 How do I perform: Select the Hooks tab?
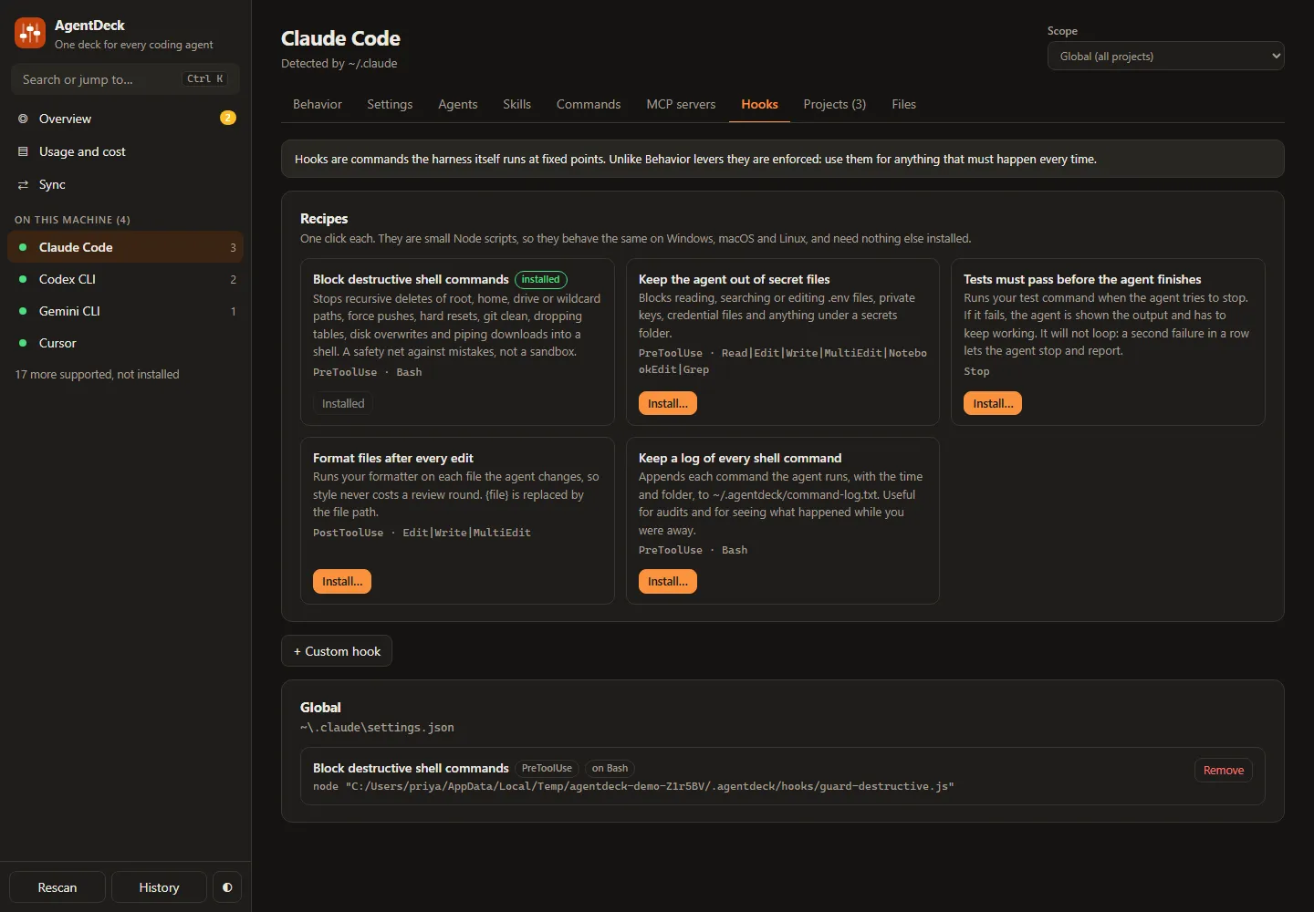[759, 104]
